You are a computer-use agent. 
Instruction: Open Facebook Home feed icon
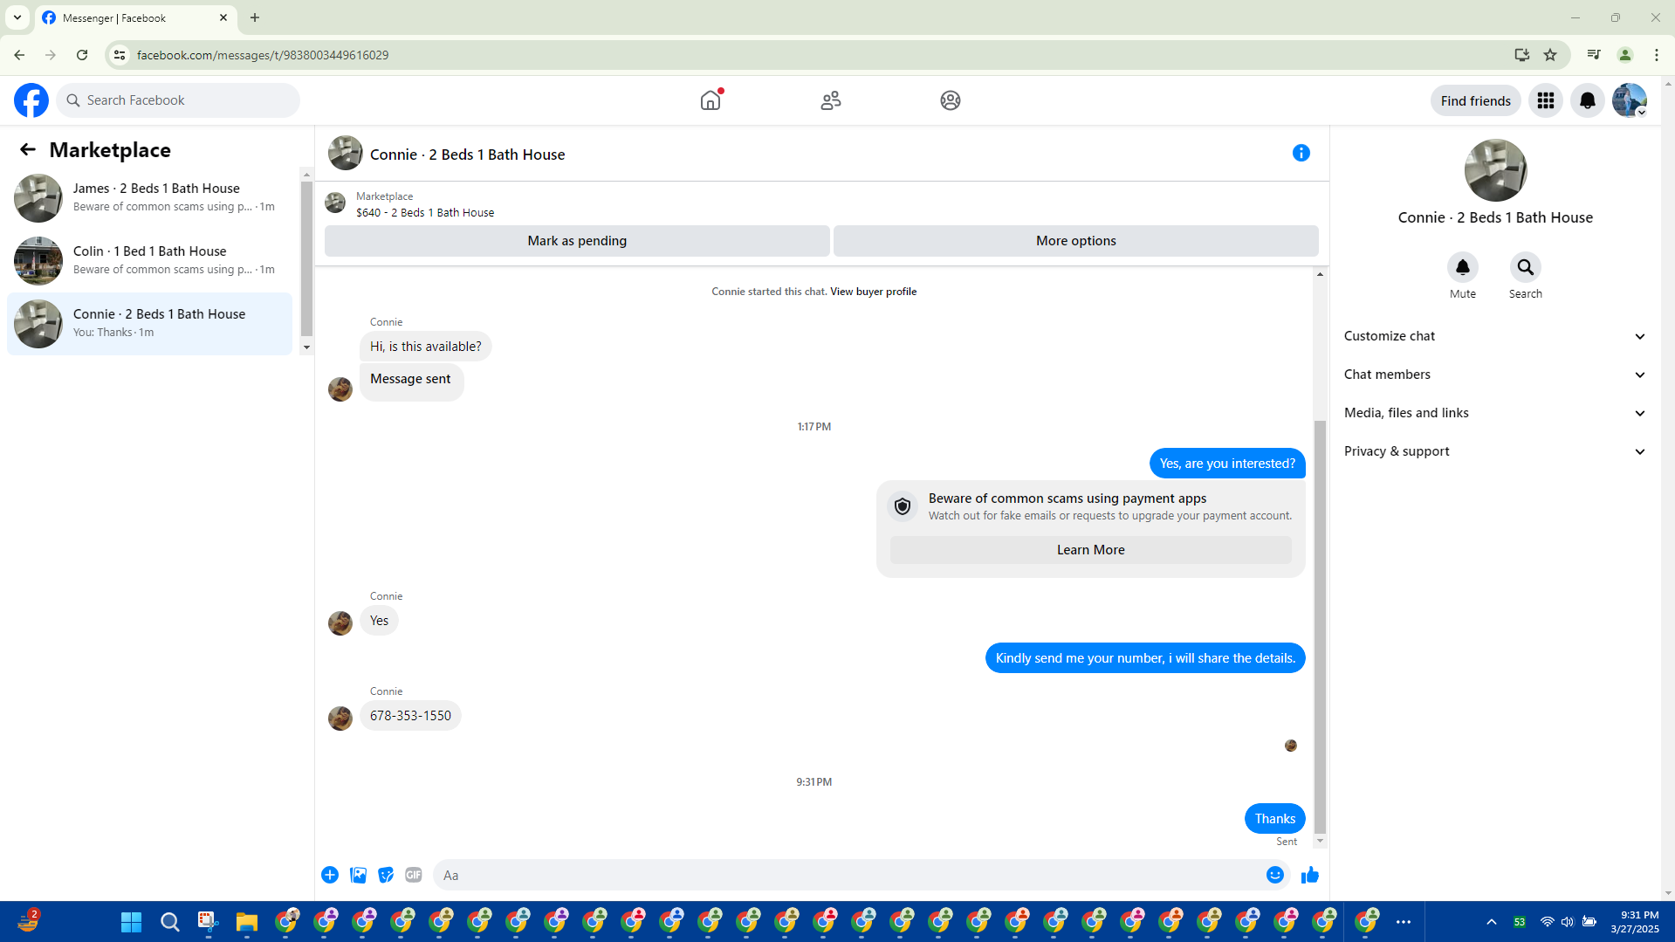pos(711,100)
